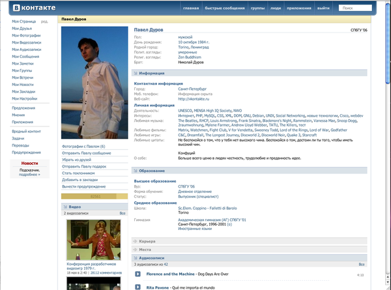The image size is (391, 290).
Task: Click ред. next to Моя Страница
Action: tap(44, 22)
